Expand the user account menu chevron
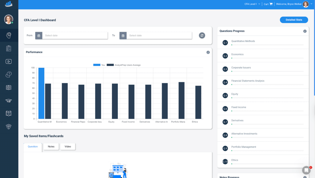 311,4
